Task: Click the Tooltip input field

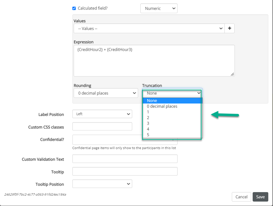Action: point(125,171)
